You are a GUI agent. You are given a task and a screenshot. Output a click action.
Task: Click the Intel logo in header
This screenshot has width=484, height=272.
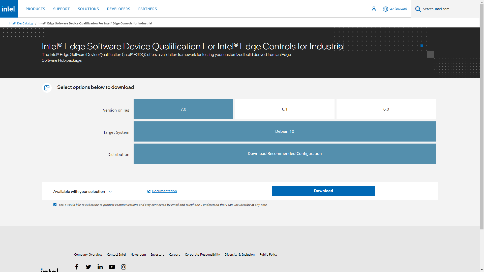coord(9,9)
